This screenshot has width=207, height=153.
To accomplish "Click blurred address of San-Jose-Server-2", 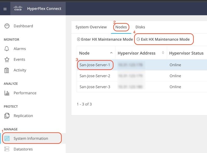I will click(x=130, y=76).
